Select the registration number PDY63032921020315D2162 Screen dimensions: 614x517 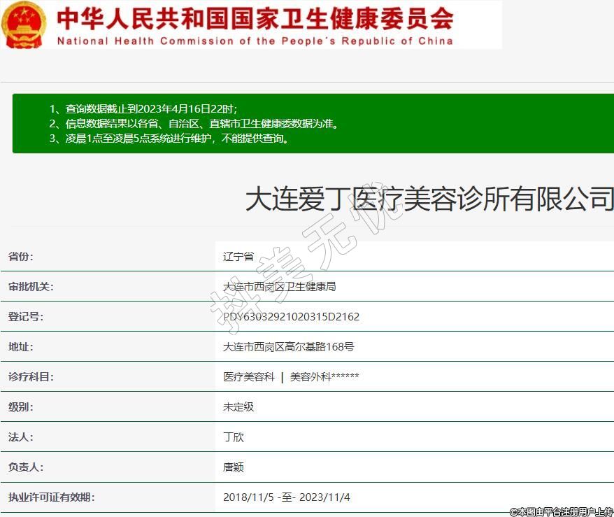coord(291,317)
